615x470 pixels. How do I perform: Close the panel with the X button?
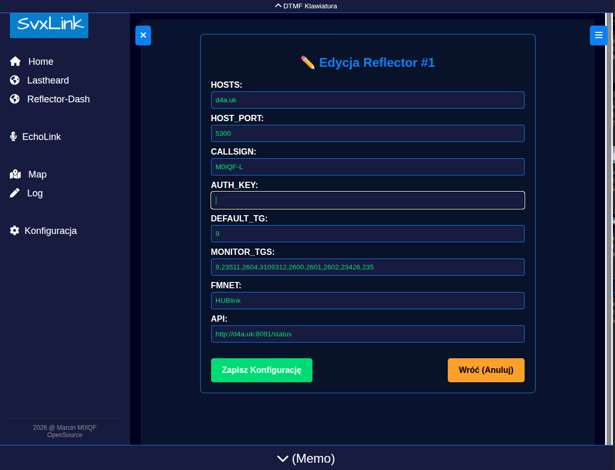click(x=143, y=36)
